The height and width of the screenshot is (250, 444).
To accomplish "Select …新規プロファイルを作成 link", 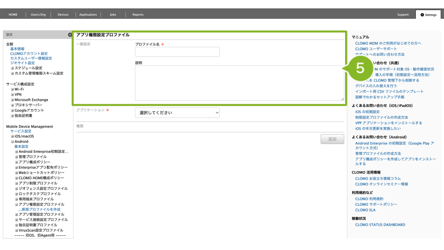I will point(39,209).
